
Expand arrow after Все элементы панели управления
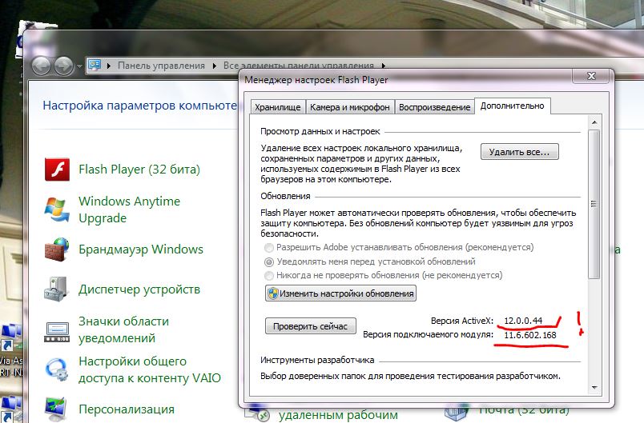click(383, 66)
